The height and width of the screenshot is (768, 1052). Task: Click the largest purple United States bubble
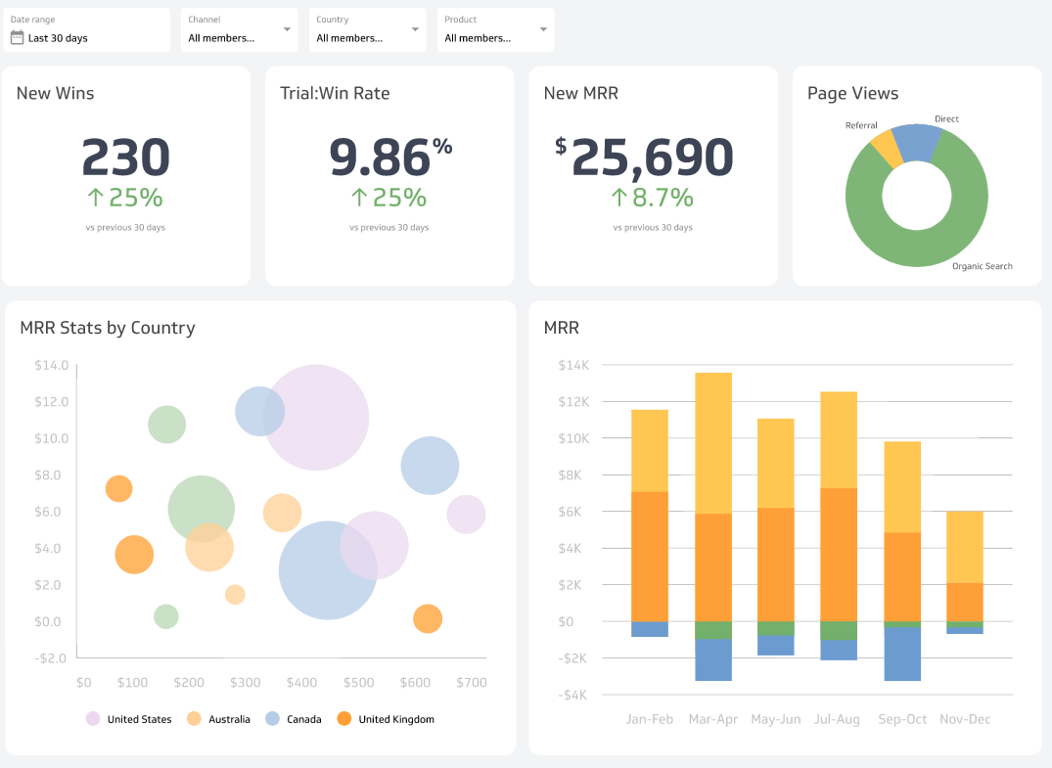pos(316,417)
